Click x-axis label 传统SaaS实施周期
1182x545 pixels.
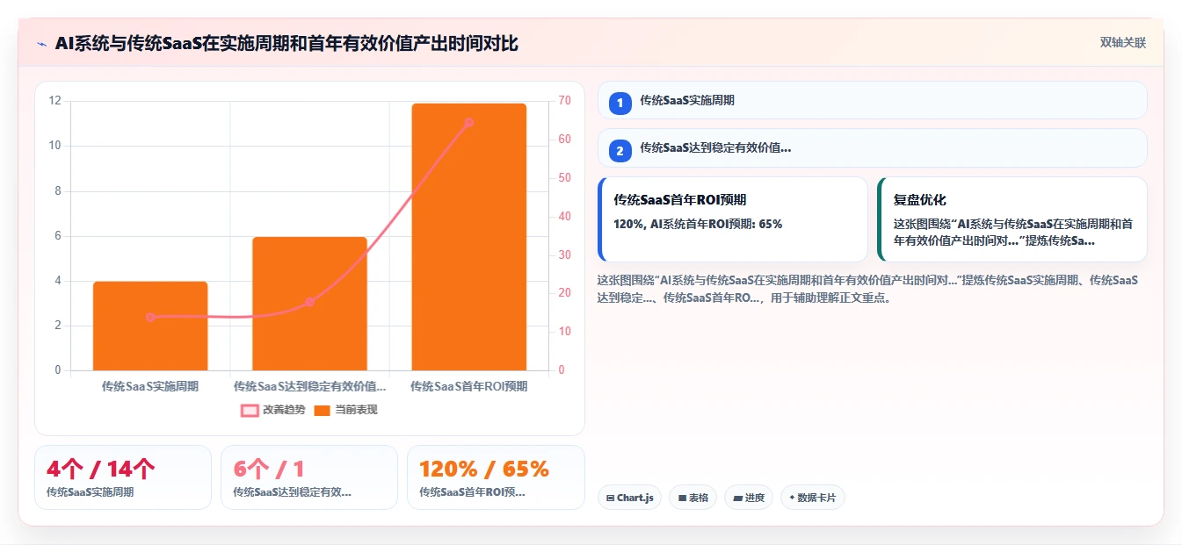[150, 386]
